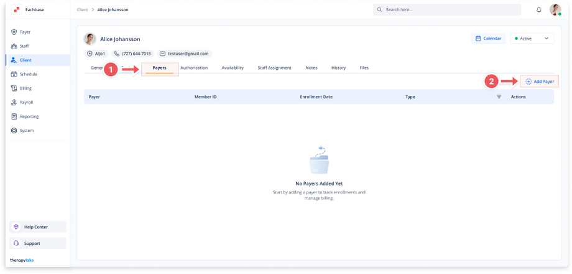Click the Eachbase logo icon
The image size is (572, 274).
[x=17, y=9]
